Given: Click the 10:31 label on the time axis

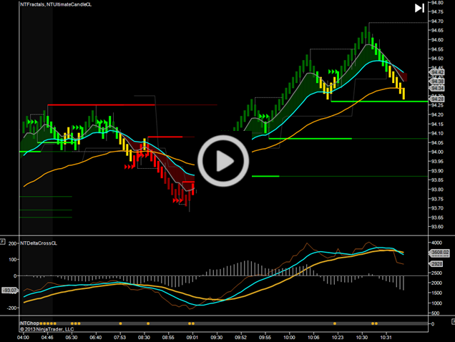Looking at the screenshot, I should point(386,337).
